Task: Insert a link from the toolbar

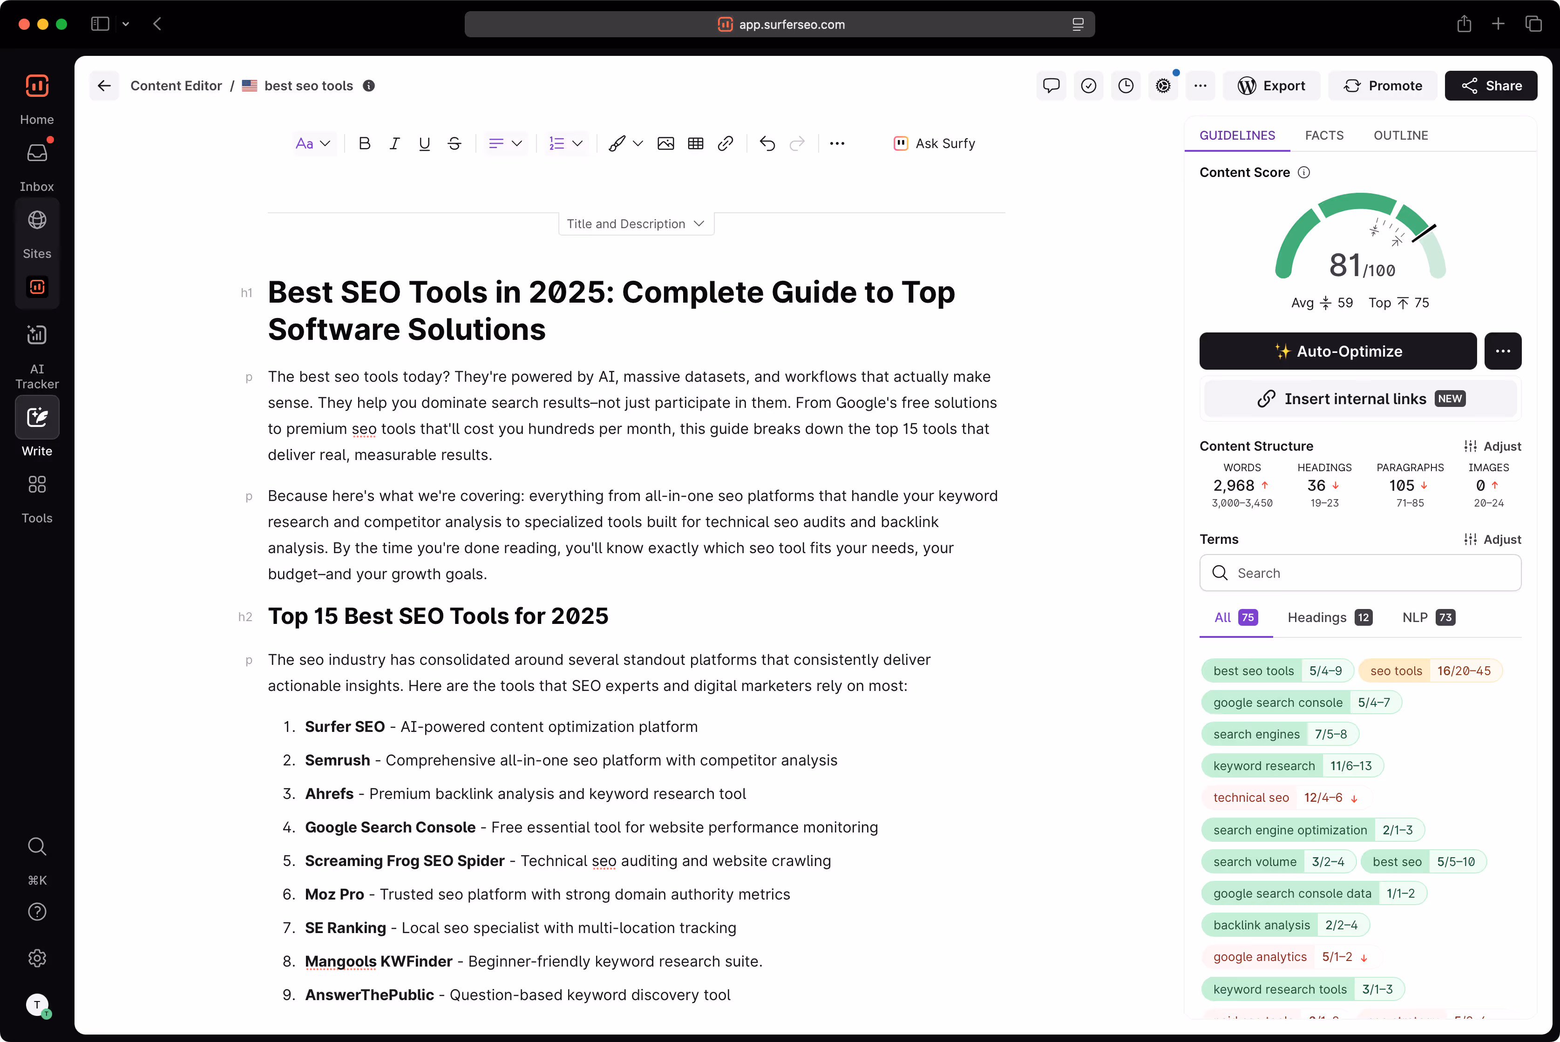Action: pos(725,143)
